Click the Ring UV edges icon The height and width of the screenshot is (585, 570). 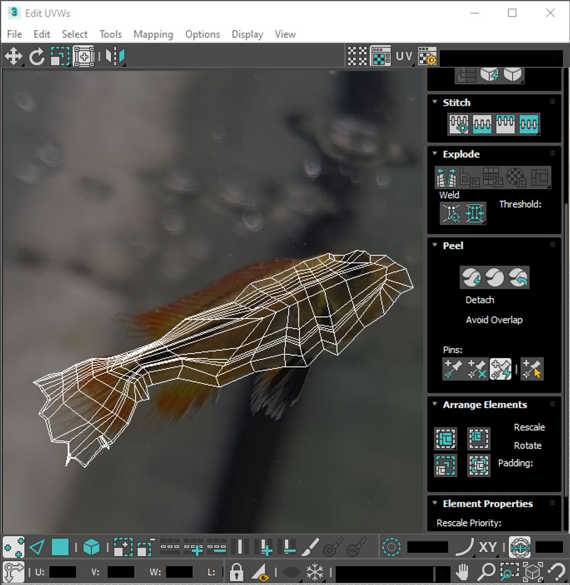(x=239, y=547)
